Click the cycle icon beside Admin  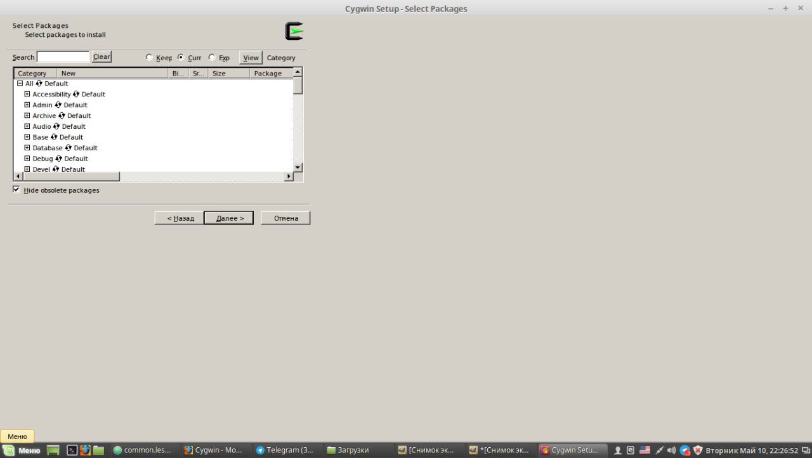pos(58,105)
